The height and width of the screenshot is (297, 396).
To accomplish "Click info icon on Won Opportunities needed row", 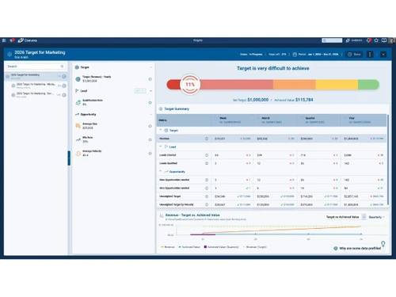I will pyautogui.click(x=207, y=188).
